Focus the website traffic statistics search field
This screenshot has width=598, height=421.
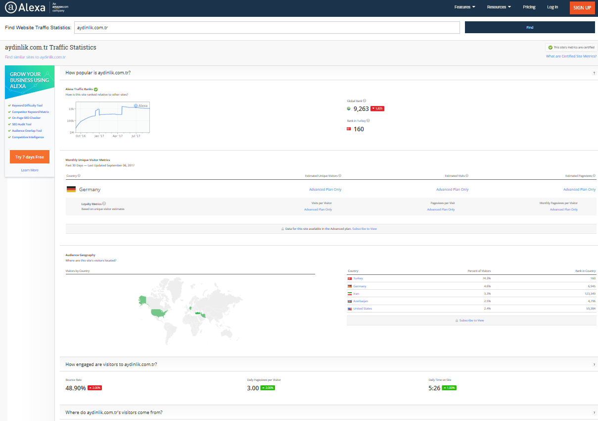(267, 28)
